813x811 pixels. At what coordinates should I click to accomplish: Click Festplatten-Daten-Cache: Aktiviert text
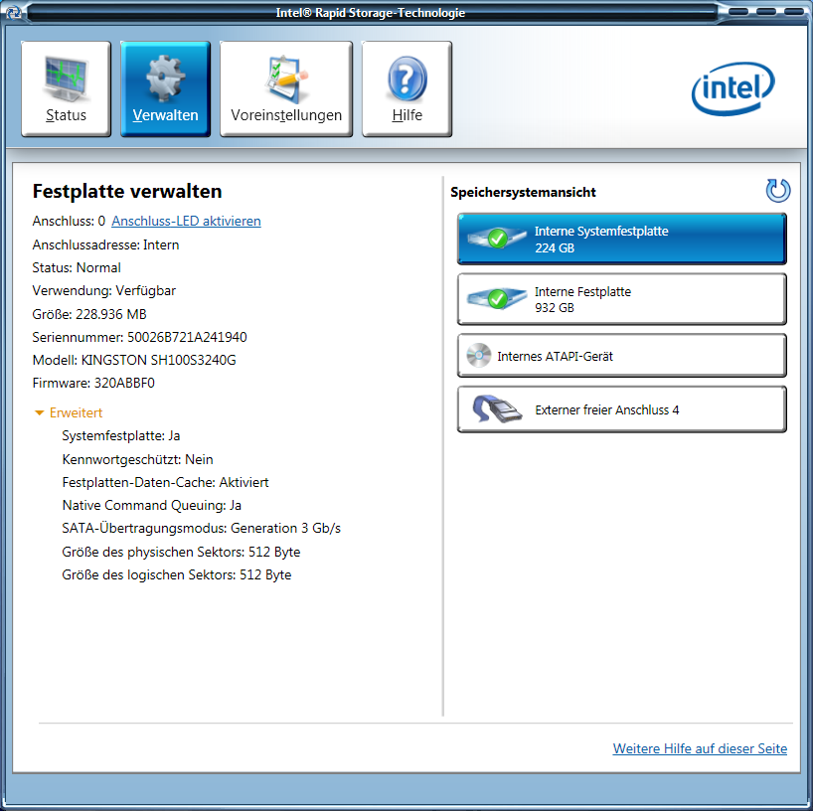tap(165, 482)
